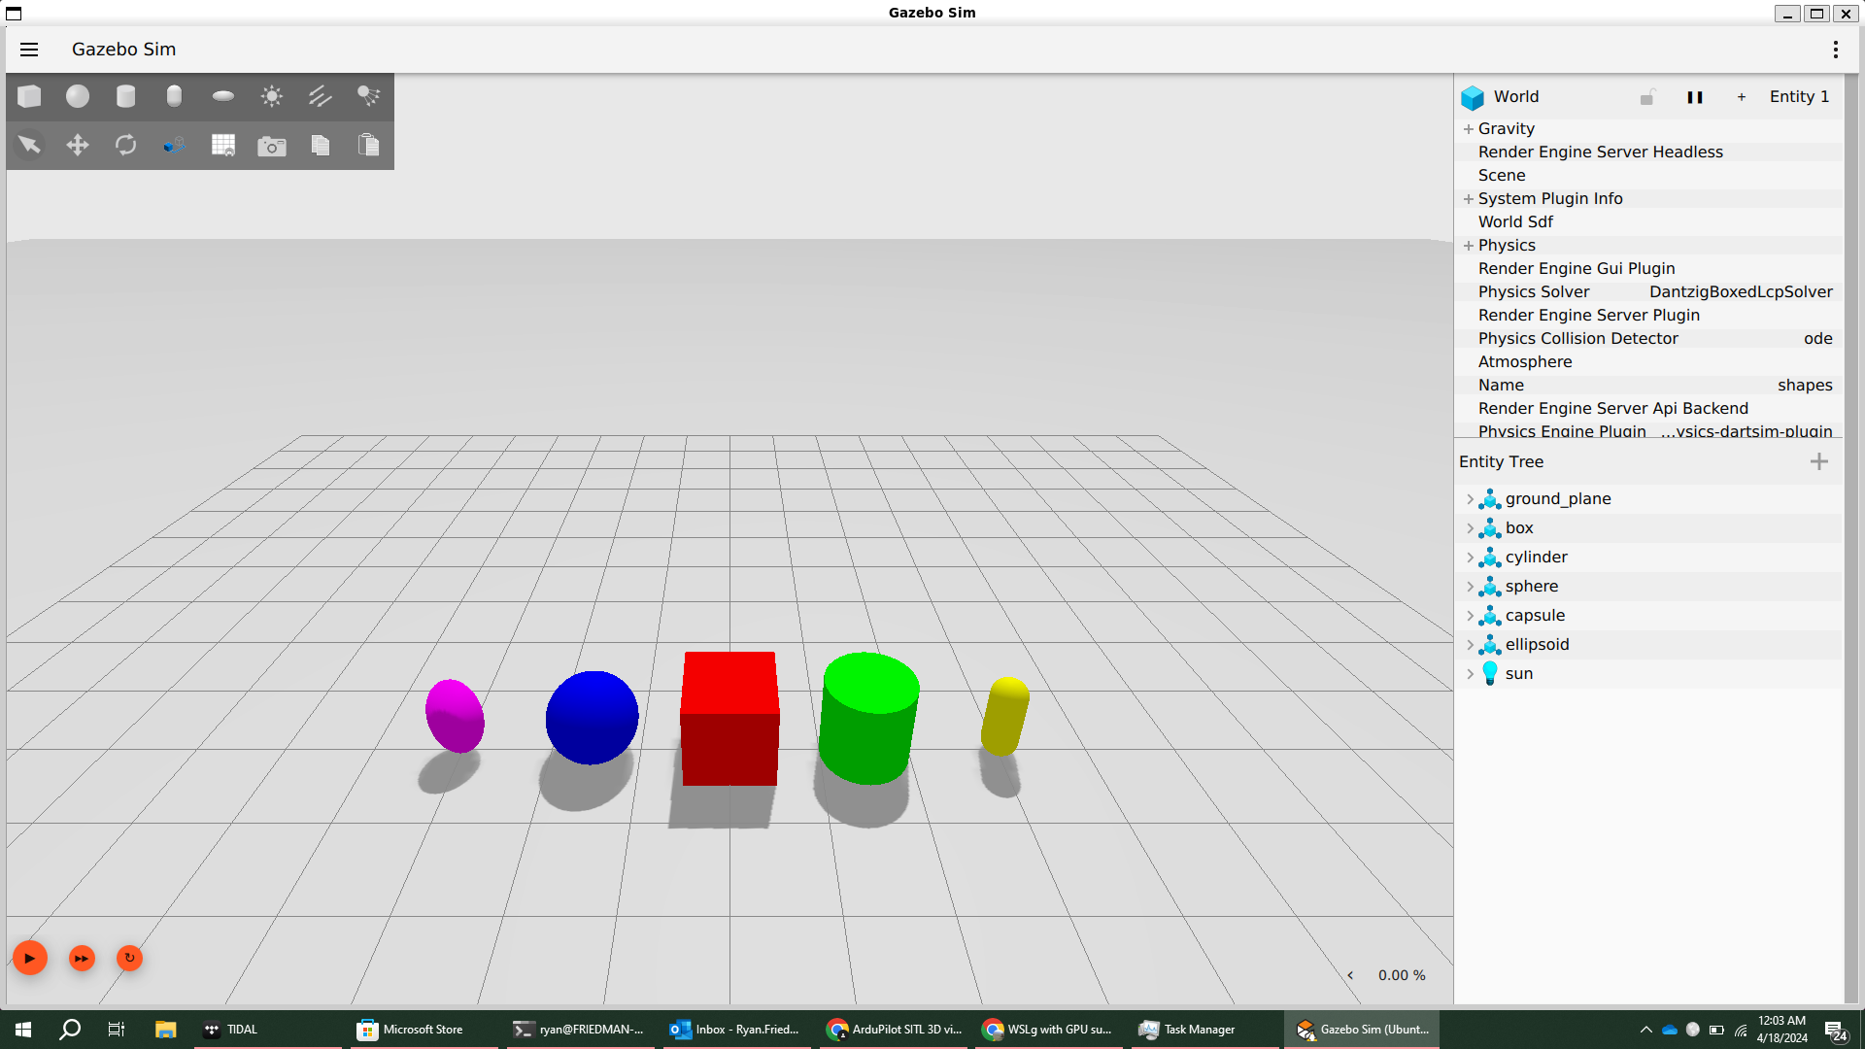The height and width of the screenshot is (1049, 1865).
Task: Insert a capsule shape from toolbar
Action: pyautogui.click(x=174, y=96)
